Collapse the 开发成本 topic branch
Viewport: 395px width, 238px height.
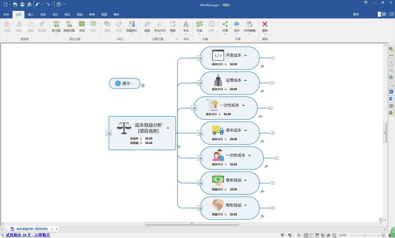(245, 55)
